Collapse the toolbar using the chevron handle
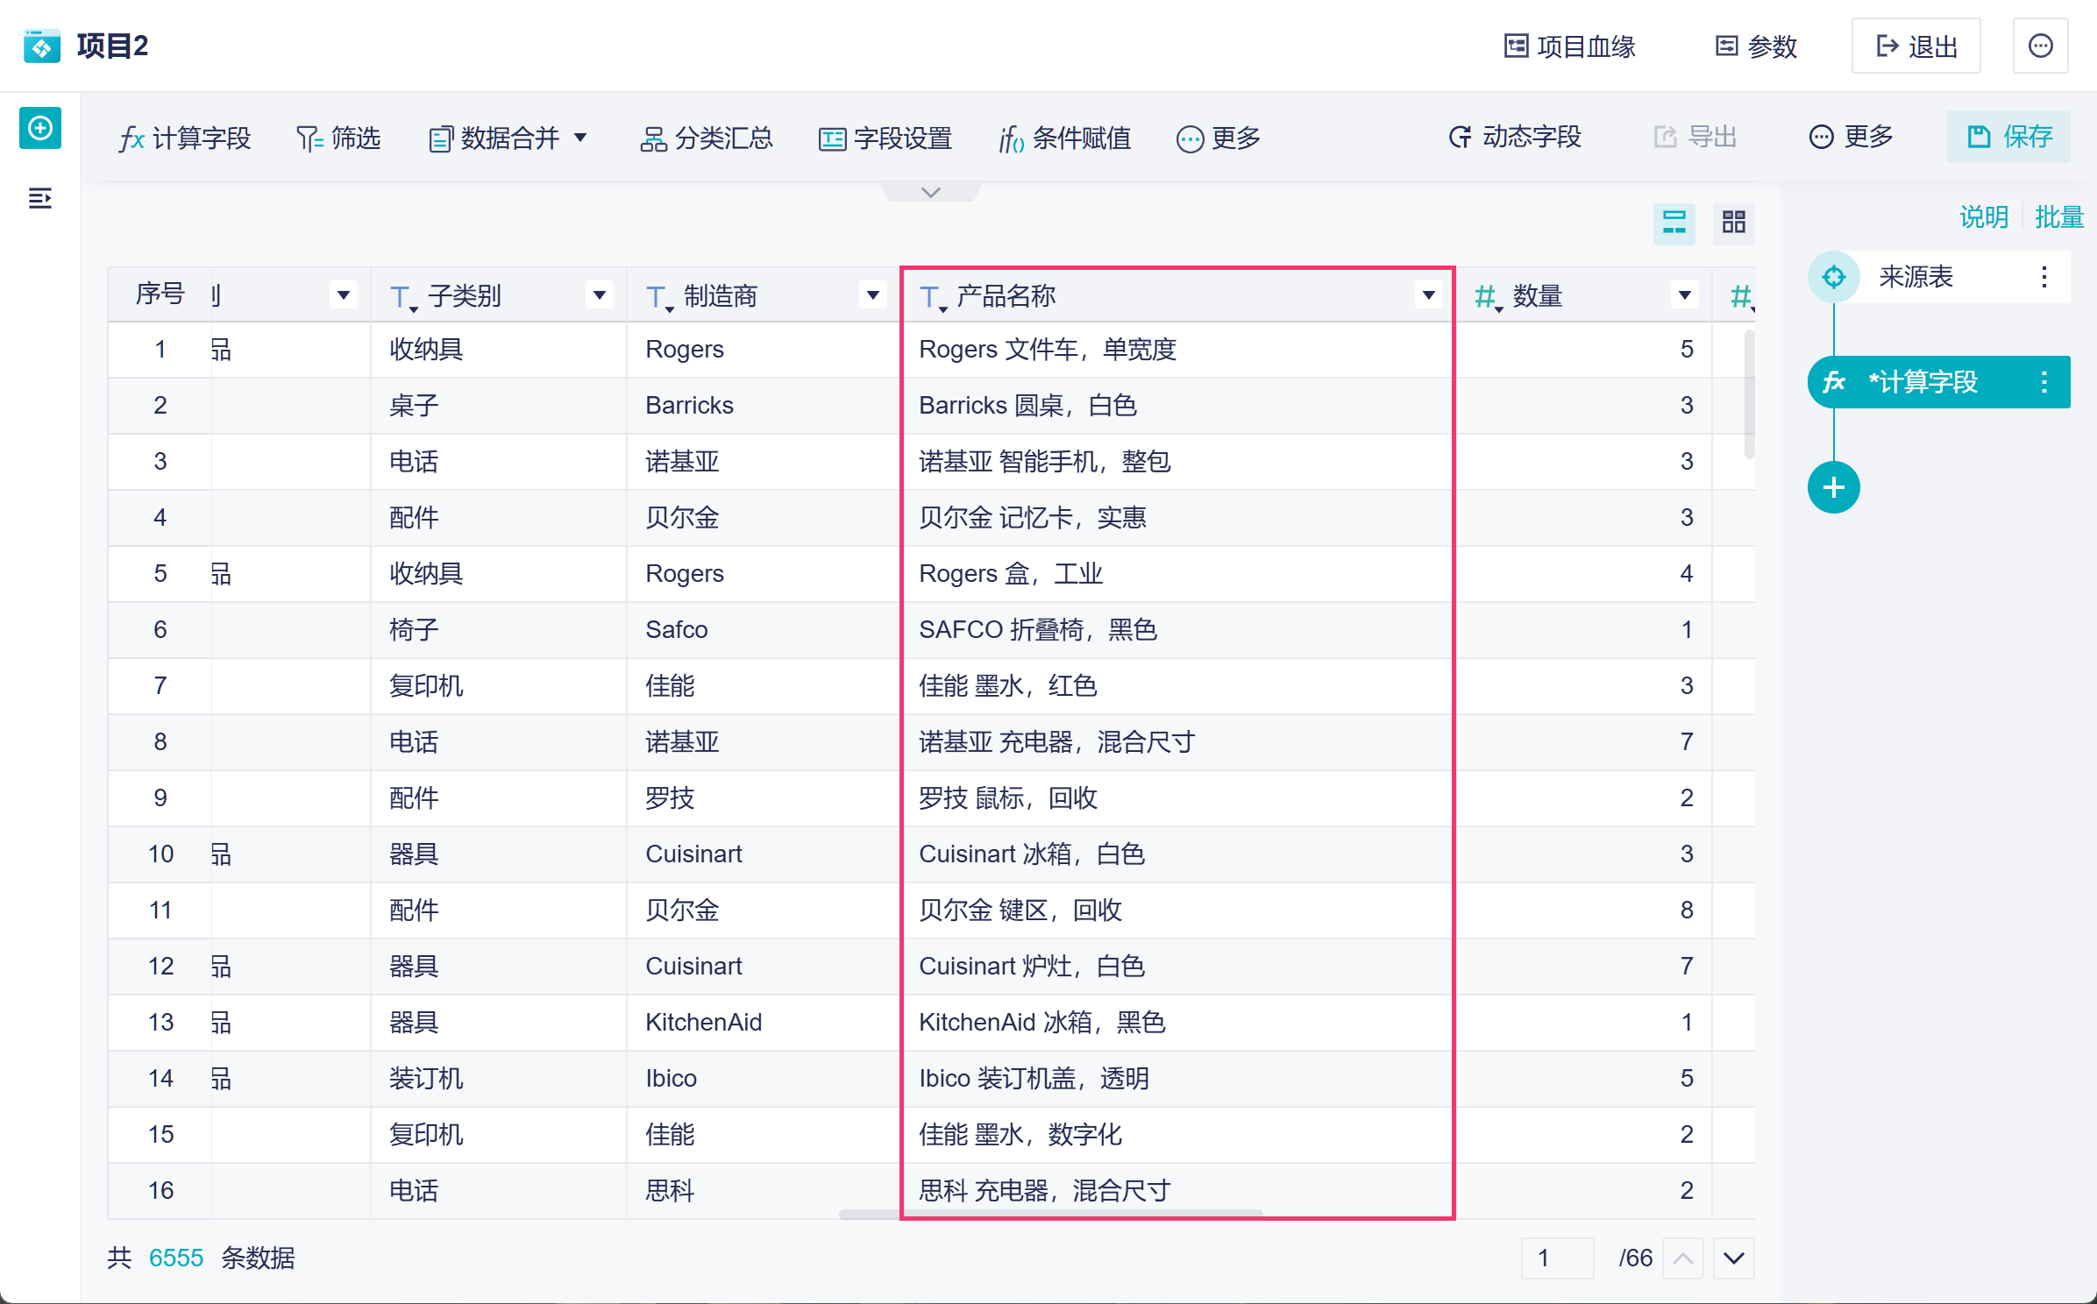The height and width of the screenshot is (1304, 2097). coord(931,192)
